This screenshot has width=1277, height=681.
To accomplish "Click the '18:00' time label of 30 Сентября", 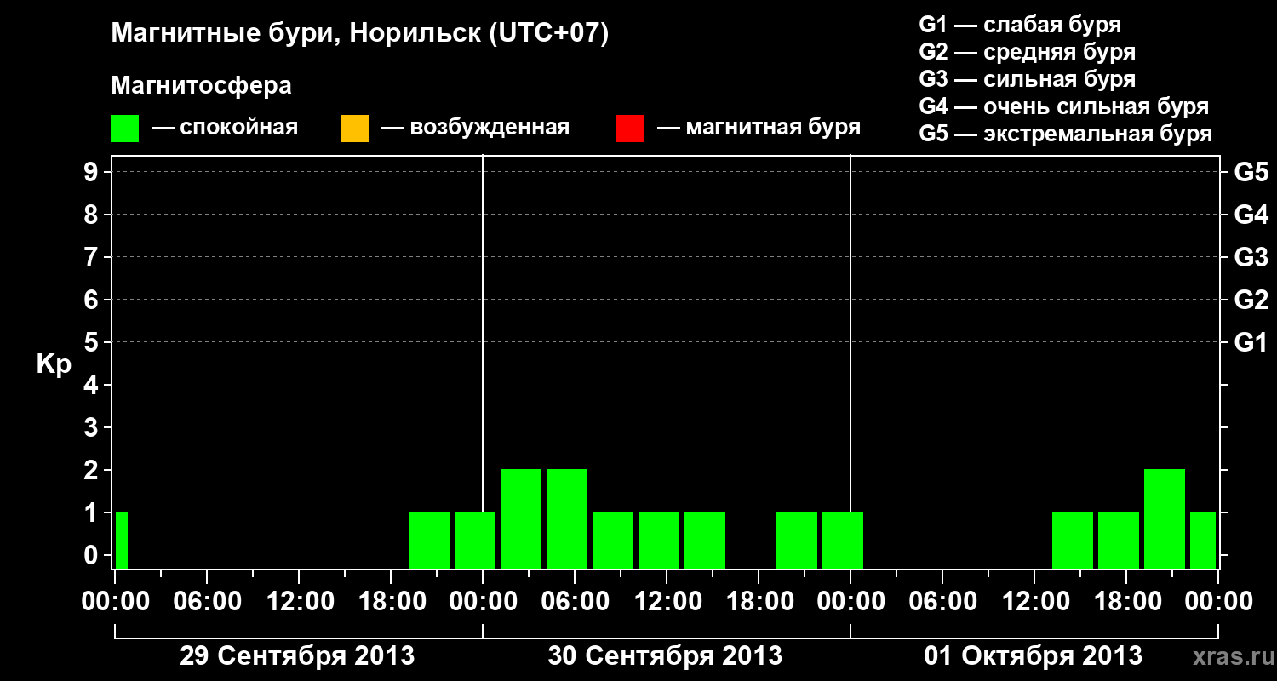I will point(759,602).
